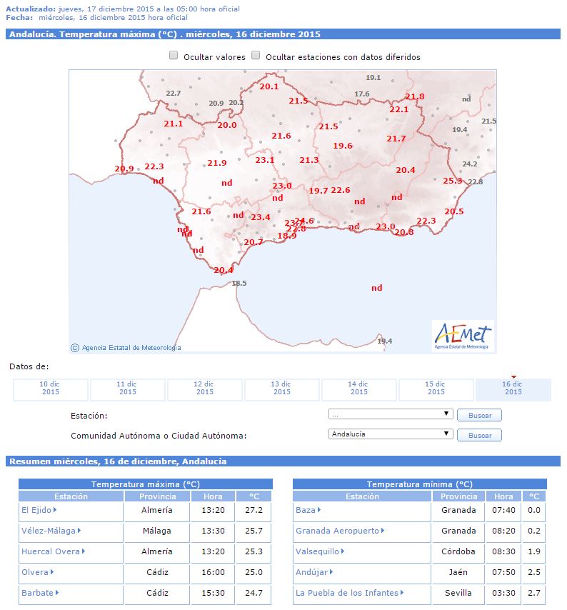Click arrow icon next to El Ejido
Image resolution: width=567 pixels, height=610 pixels.
coord(54,511)
